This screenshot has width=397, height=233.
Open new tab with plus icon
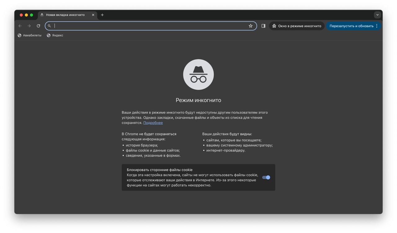[102, 15]
